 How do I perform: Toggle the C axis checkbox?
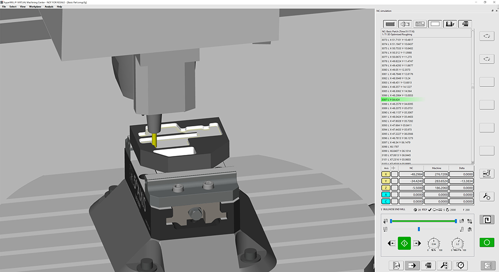coord(395,201)
